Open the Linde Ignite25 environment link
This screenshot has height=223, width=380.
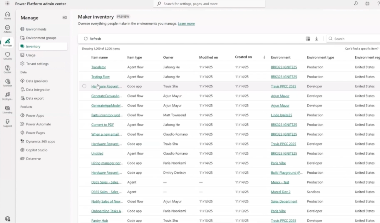pos(281,115)
